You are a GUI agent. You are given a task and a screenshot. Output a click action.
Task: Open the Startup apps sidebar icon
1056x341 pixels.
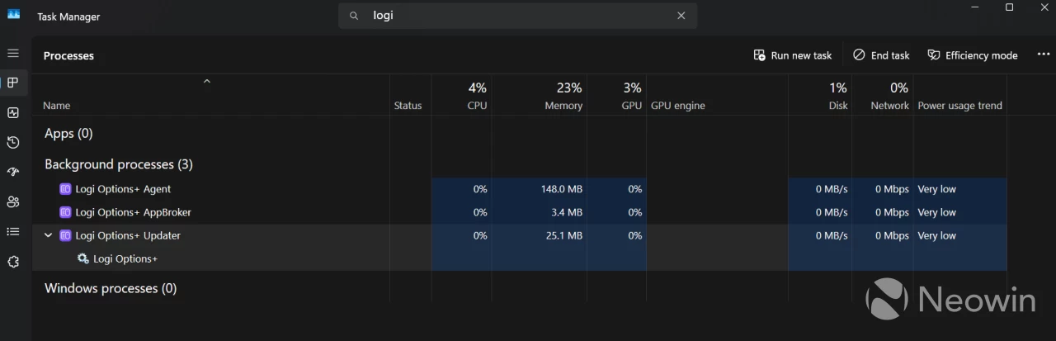click(13, 172)
